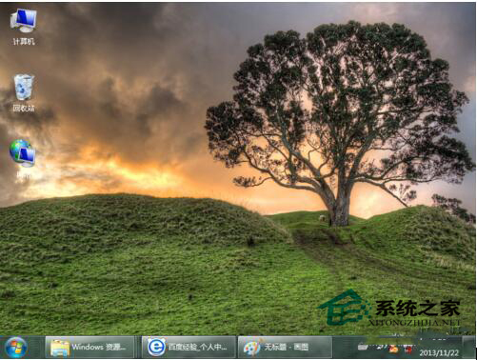Click the keyboard input method tray icon
The width and height of the screenshot is (477, 360).
point(363,347)
